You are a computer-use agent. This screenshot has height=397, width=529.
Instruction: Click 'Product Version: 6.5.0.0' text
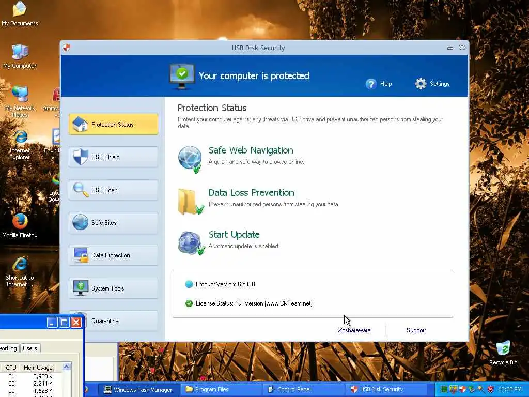225,284
